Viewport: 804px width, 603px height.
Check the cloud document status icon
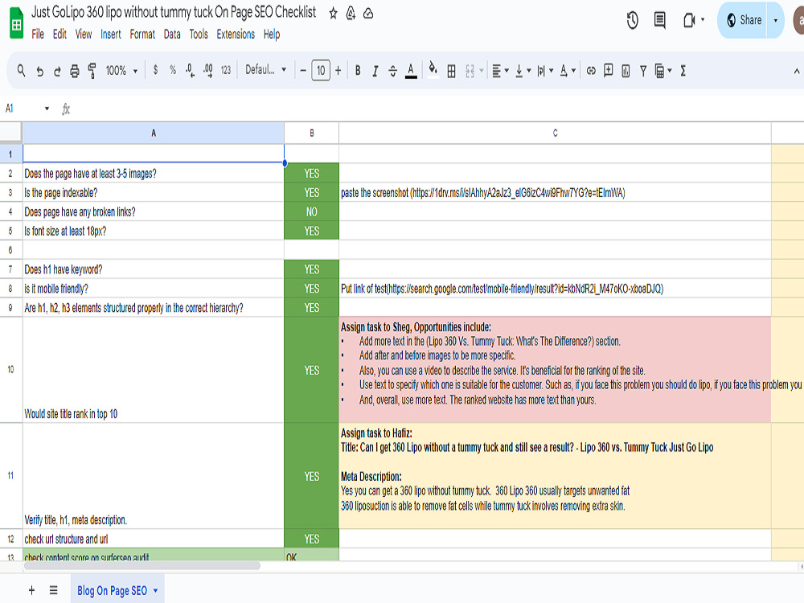[368, 14]
